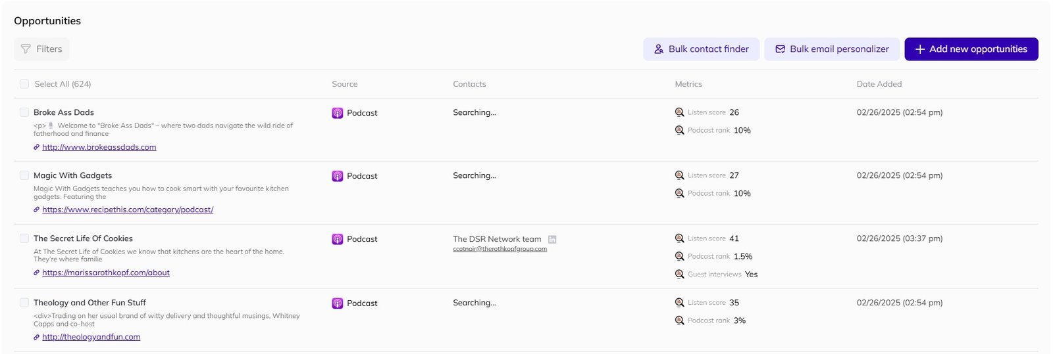The image size is (1053, 354).
Task: Click the Podcast icon in Theology and Other Fun Stuff row
Action: (x=337, y=303)
